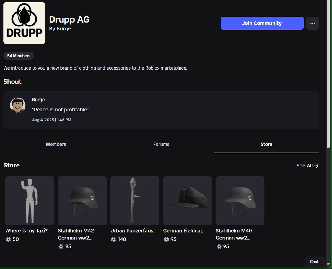
Task: Open the Stahlhelm M40 helmet thumbnail
Action: coord(240,201)
